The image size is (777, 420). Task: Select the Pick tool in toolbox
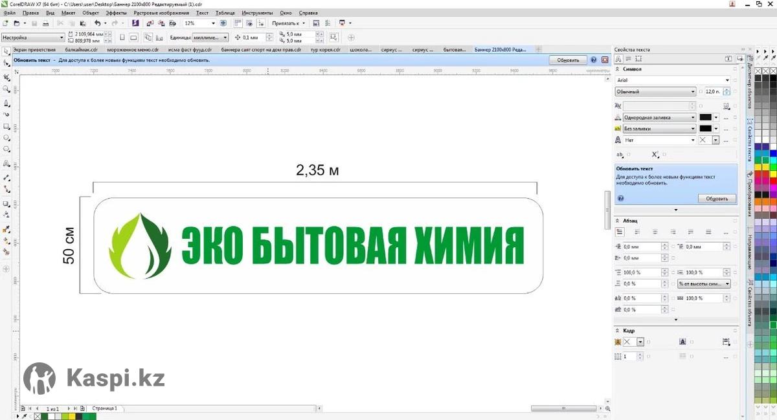click(x=6, y=51)
